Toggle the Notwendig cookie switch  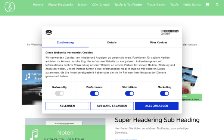pyautogui.click(x=59, y=93)
